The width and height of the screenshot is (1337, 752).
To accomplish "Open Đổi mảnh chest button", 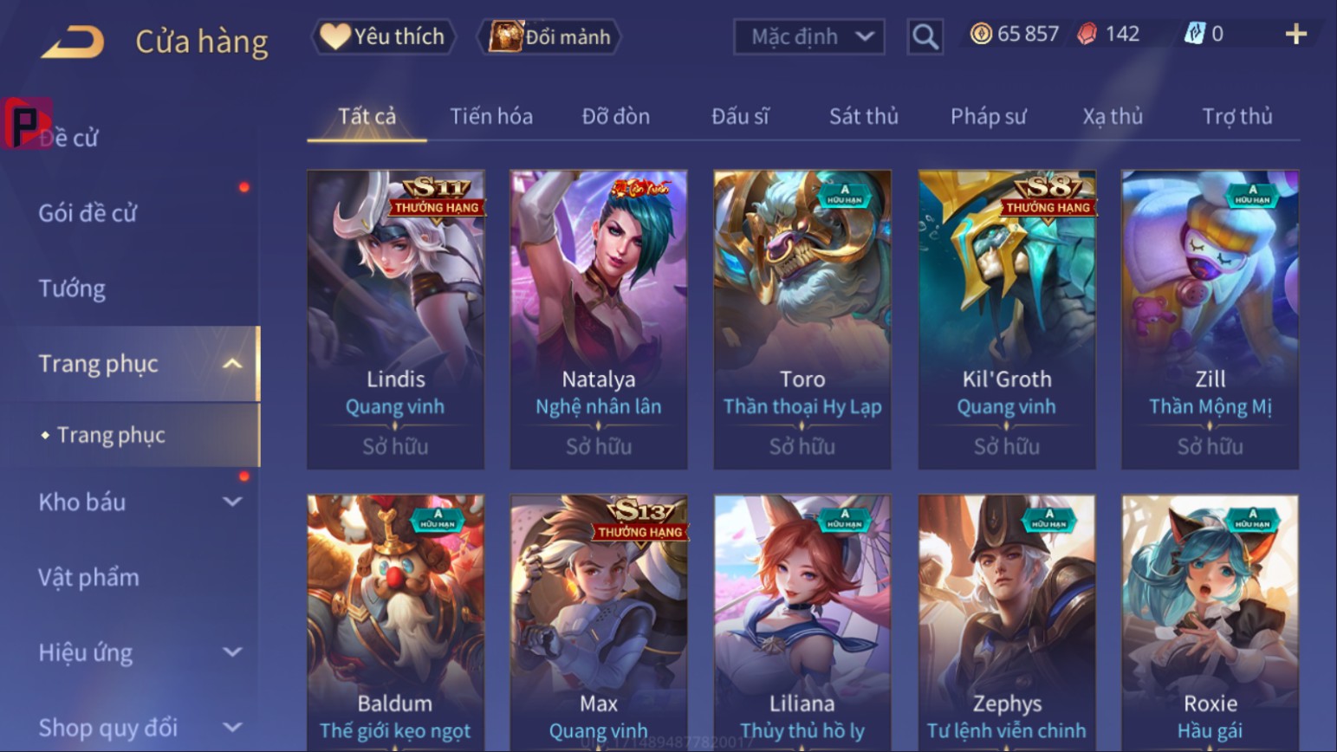I will point(549,36).
